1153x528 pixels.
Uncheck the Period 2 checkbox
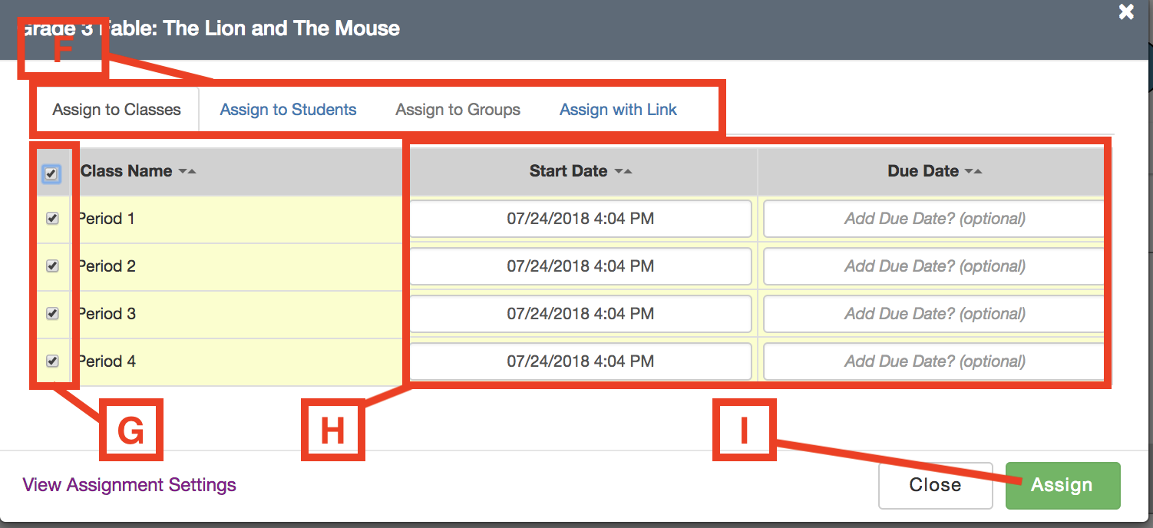(52, 266)
